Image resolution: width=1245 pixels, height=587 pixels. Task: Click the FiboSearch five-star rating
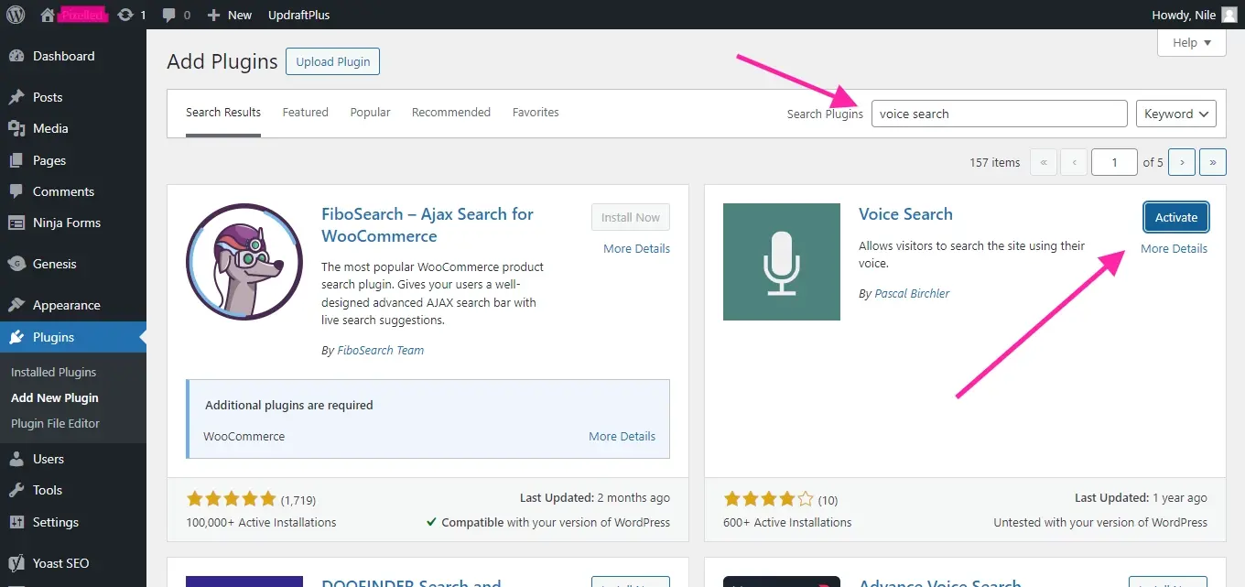(x=231, y=499)
